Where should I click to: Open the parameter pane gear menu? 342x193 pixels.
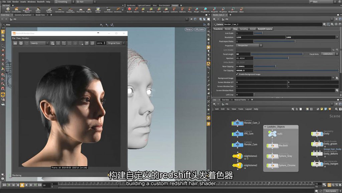pyautogui.click(x=324, y=24)
